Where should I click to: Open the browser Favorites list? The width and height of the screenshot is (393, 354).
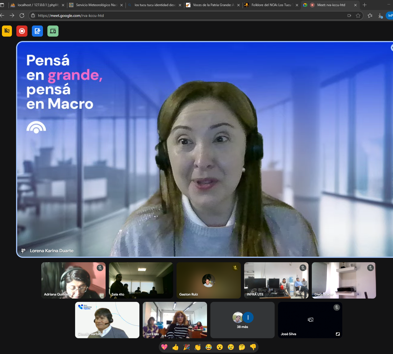tap(370, 16)
